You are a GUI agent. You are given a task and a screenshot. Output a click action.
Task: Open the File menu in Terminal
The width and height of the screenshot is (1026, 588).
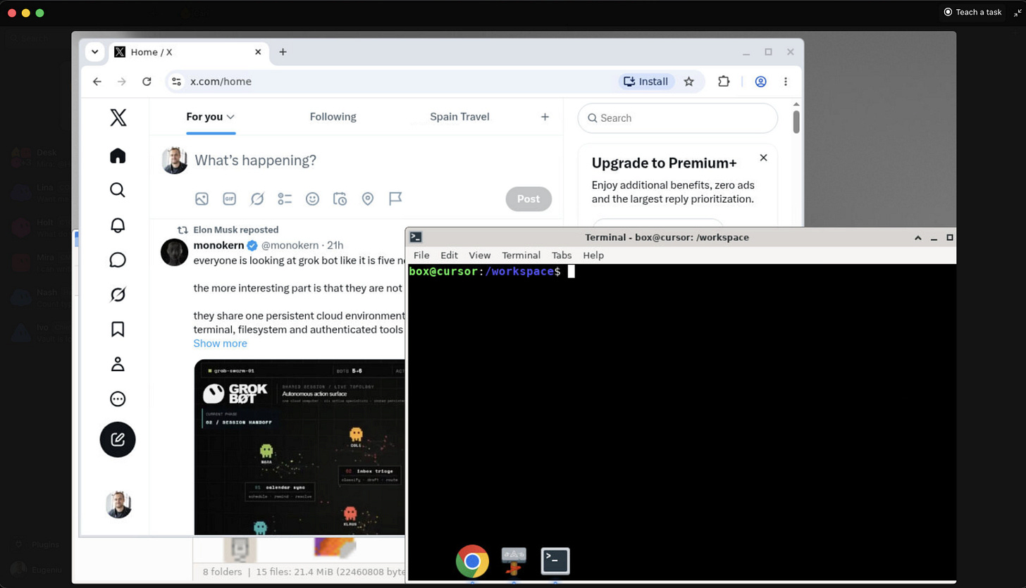(x=421, y=255)
